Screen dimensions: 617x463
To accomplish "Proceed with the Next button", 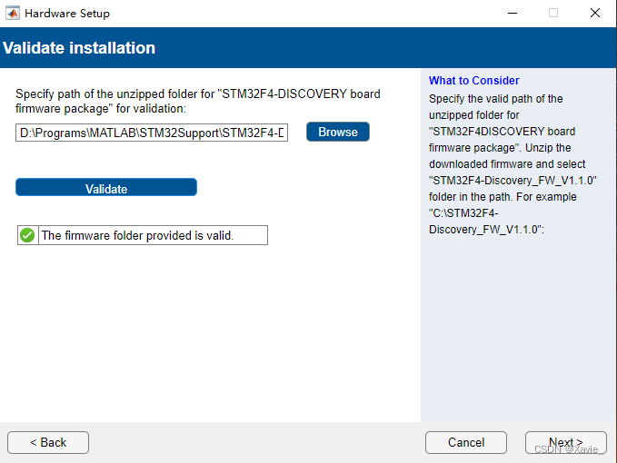I will tap(566, 442).
